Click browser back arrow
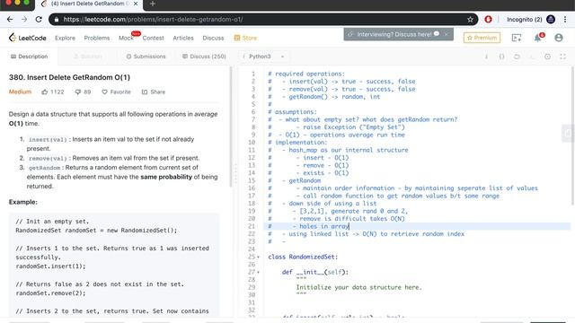This screenshot has height=323, width=575. click(x=10, y=20)
